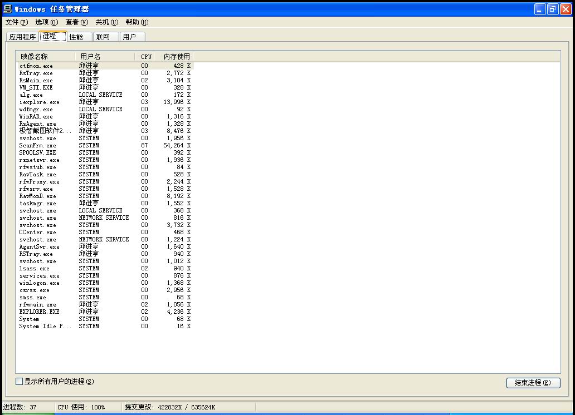Click the Task Manager title bar icon
Screen dimensions: 575x415
[8, 9]
